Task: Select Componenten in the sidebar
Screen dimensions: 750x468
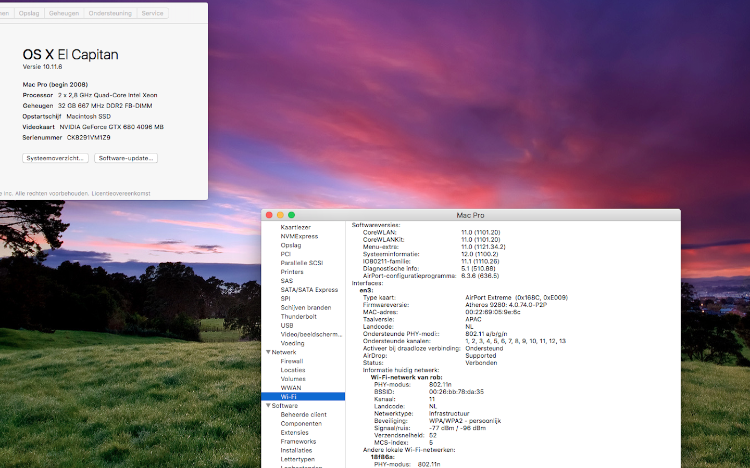Action: point(301,423)
